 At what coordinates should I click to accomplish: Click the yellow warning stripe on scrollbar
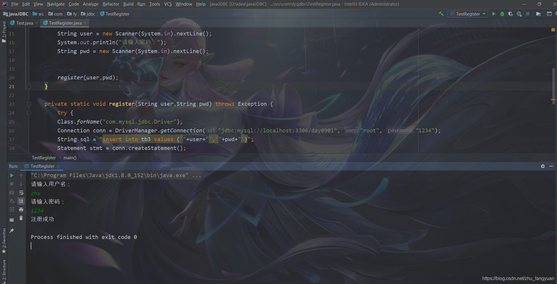553,100
